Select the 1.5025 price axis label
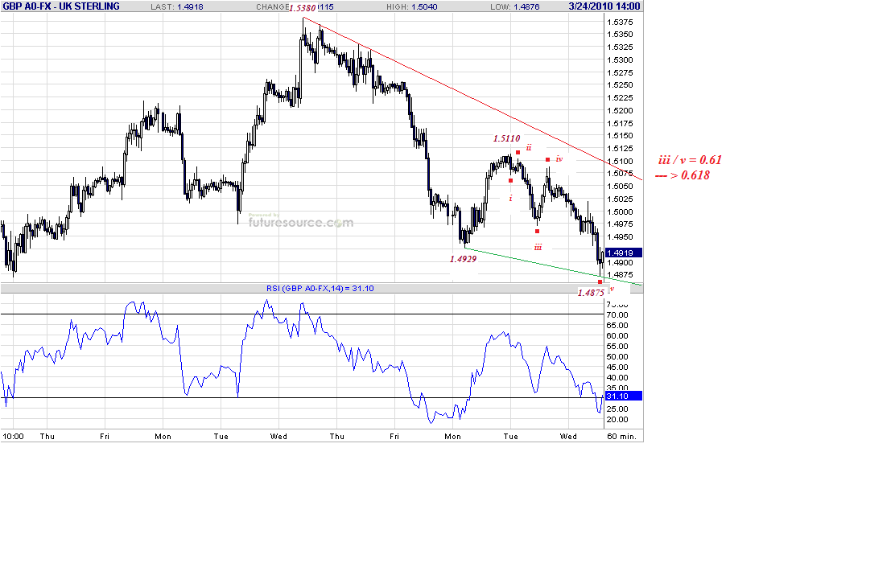Image resolution: width=895 pixels, height=571 pixels. [x=620, y=199]
